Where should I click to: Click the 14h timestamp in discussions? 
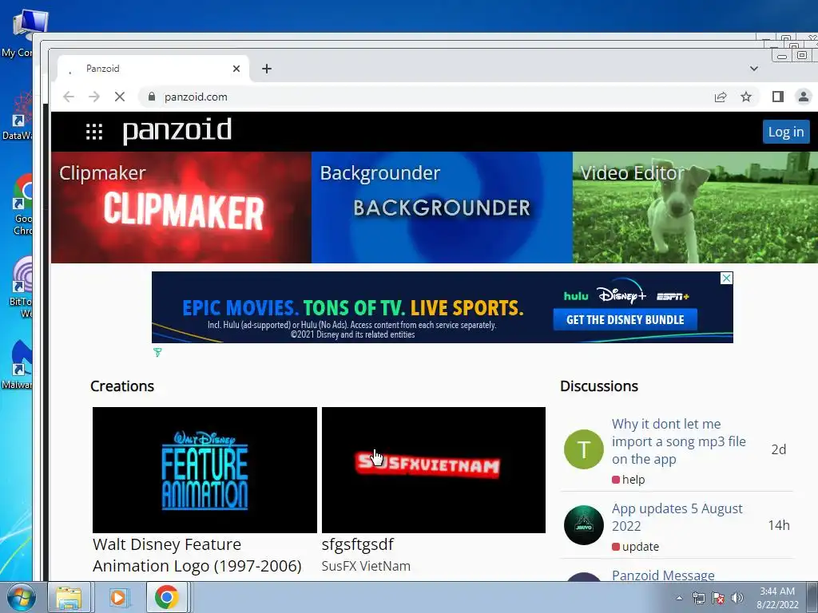pos(778,525)
